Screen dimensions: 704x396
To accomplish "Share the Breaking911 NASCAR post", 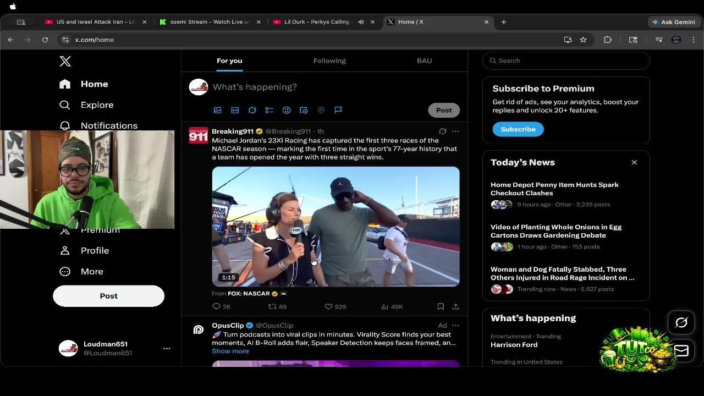I will [455, 306].
